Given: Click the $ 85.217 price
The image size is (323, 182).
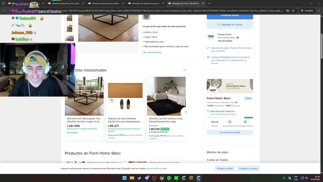Looking at the screenshot, I should (113, 126).
